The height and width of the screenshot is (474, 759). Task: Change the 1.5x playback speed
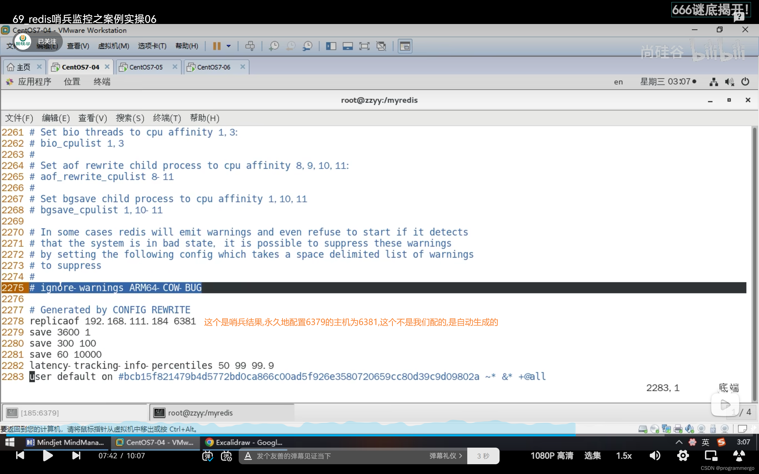tap(624, 456)
